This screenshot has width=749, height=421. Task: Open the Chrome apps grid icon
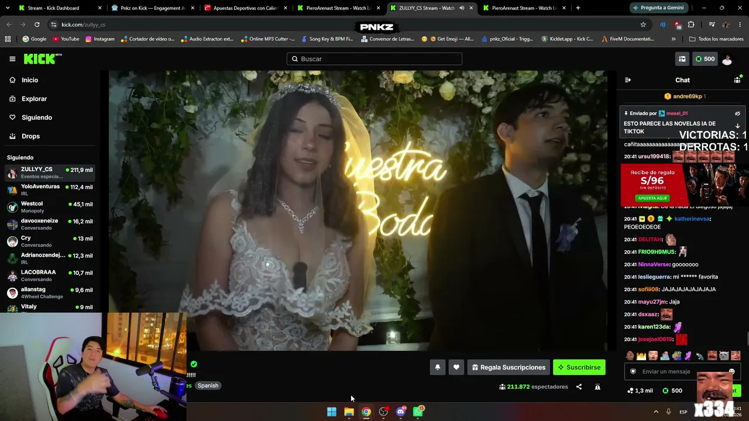pyautogui.click(x=8, y=39)
